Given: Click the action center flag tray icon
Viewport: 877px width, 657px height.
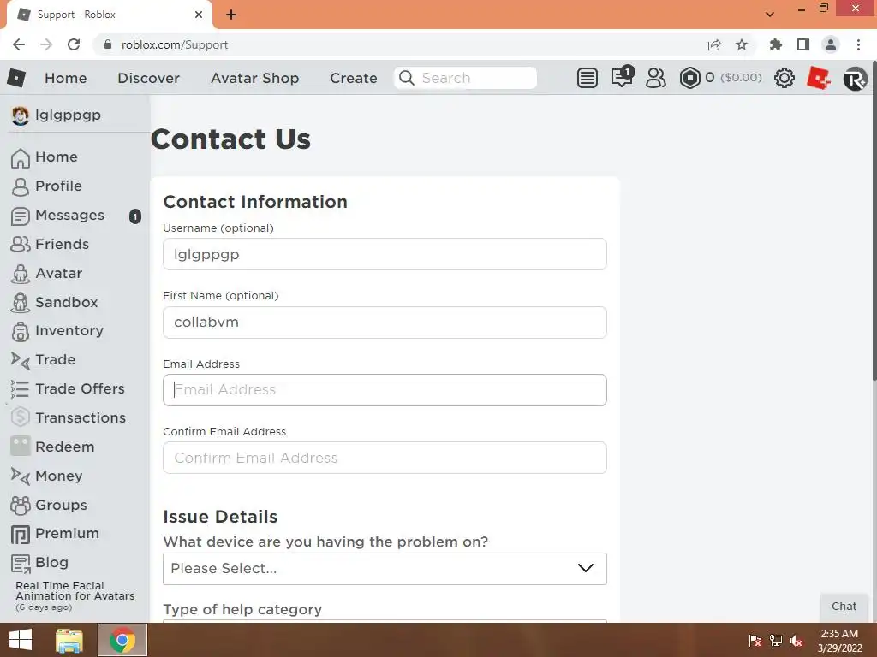Looking at the screenshot, I should pos(755,640).
